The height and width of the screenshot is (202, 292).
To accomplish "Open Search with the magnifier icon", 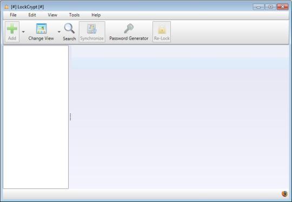I will pyautogui.click(x=69, y=28).
